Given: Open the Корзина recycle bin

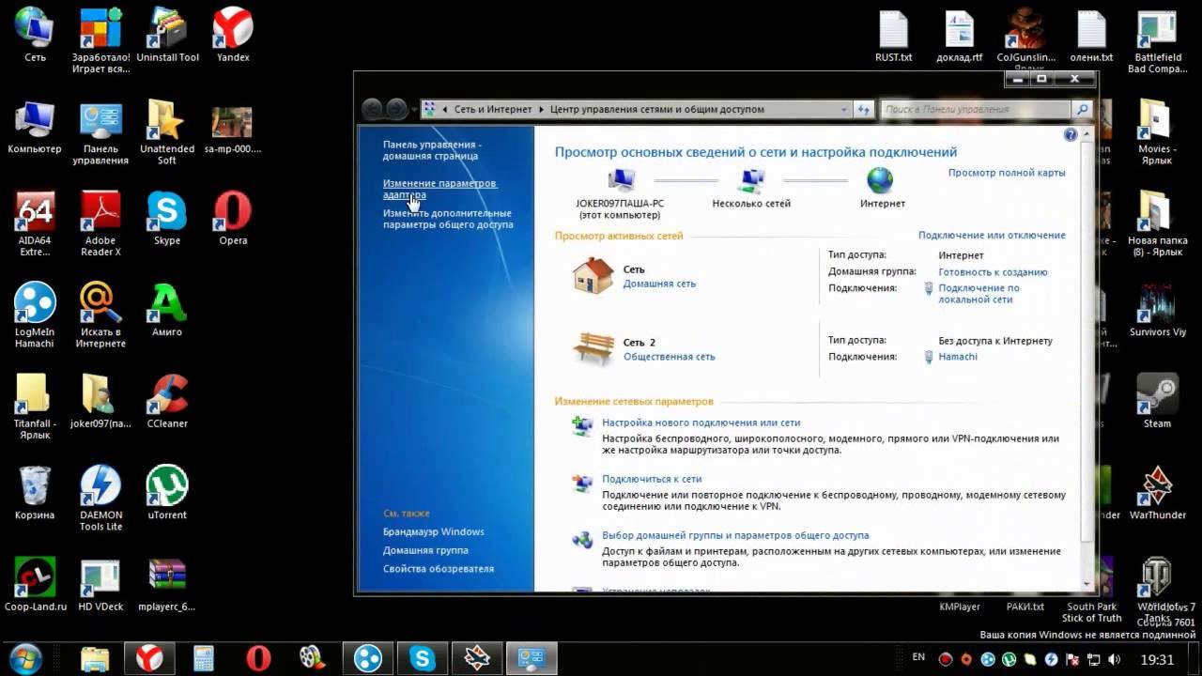Looking at the screenshot, I should pos(35,493).
